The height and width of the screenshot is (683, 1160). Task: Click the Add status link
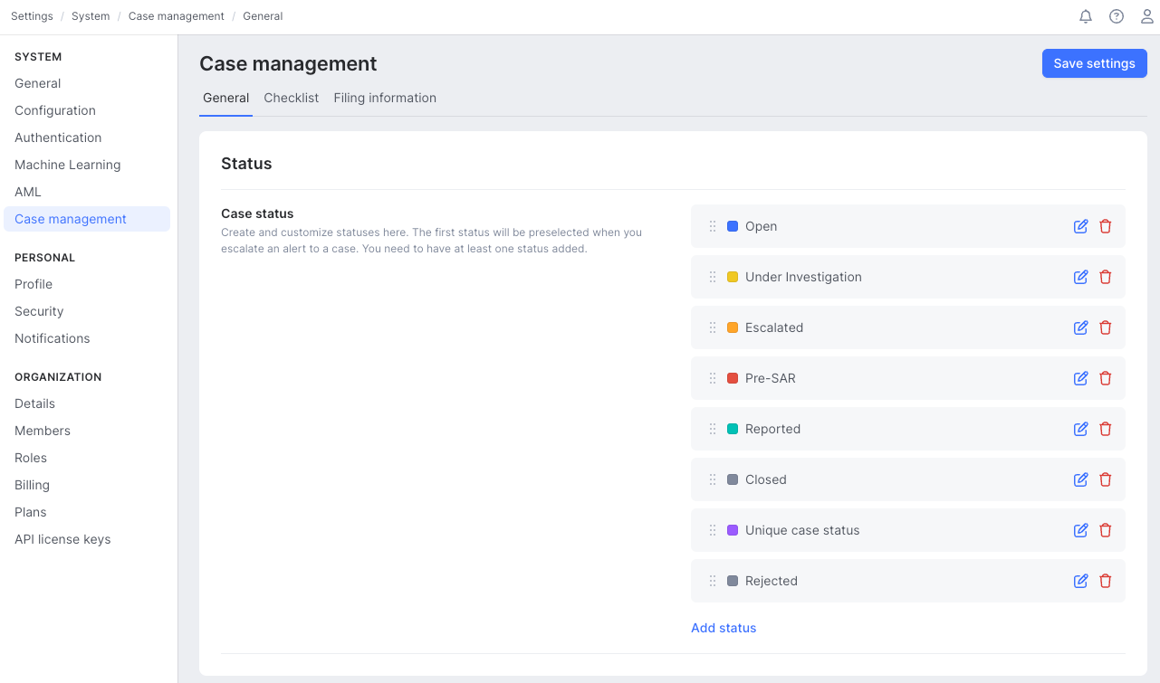pos(724,628)
